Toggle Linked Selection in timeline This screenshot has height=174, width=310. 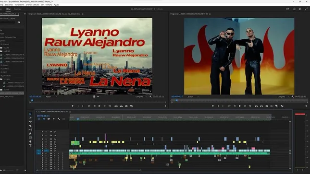point(49,119)
